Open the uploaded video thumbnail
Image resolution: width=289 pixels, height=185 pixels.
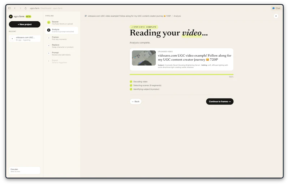tap(144, 58)
